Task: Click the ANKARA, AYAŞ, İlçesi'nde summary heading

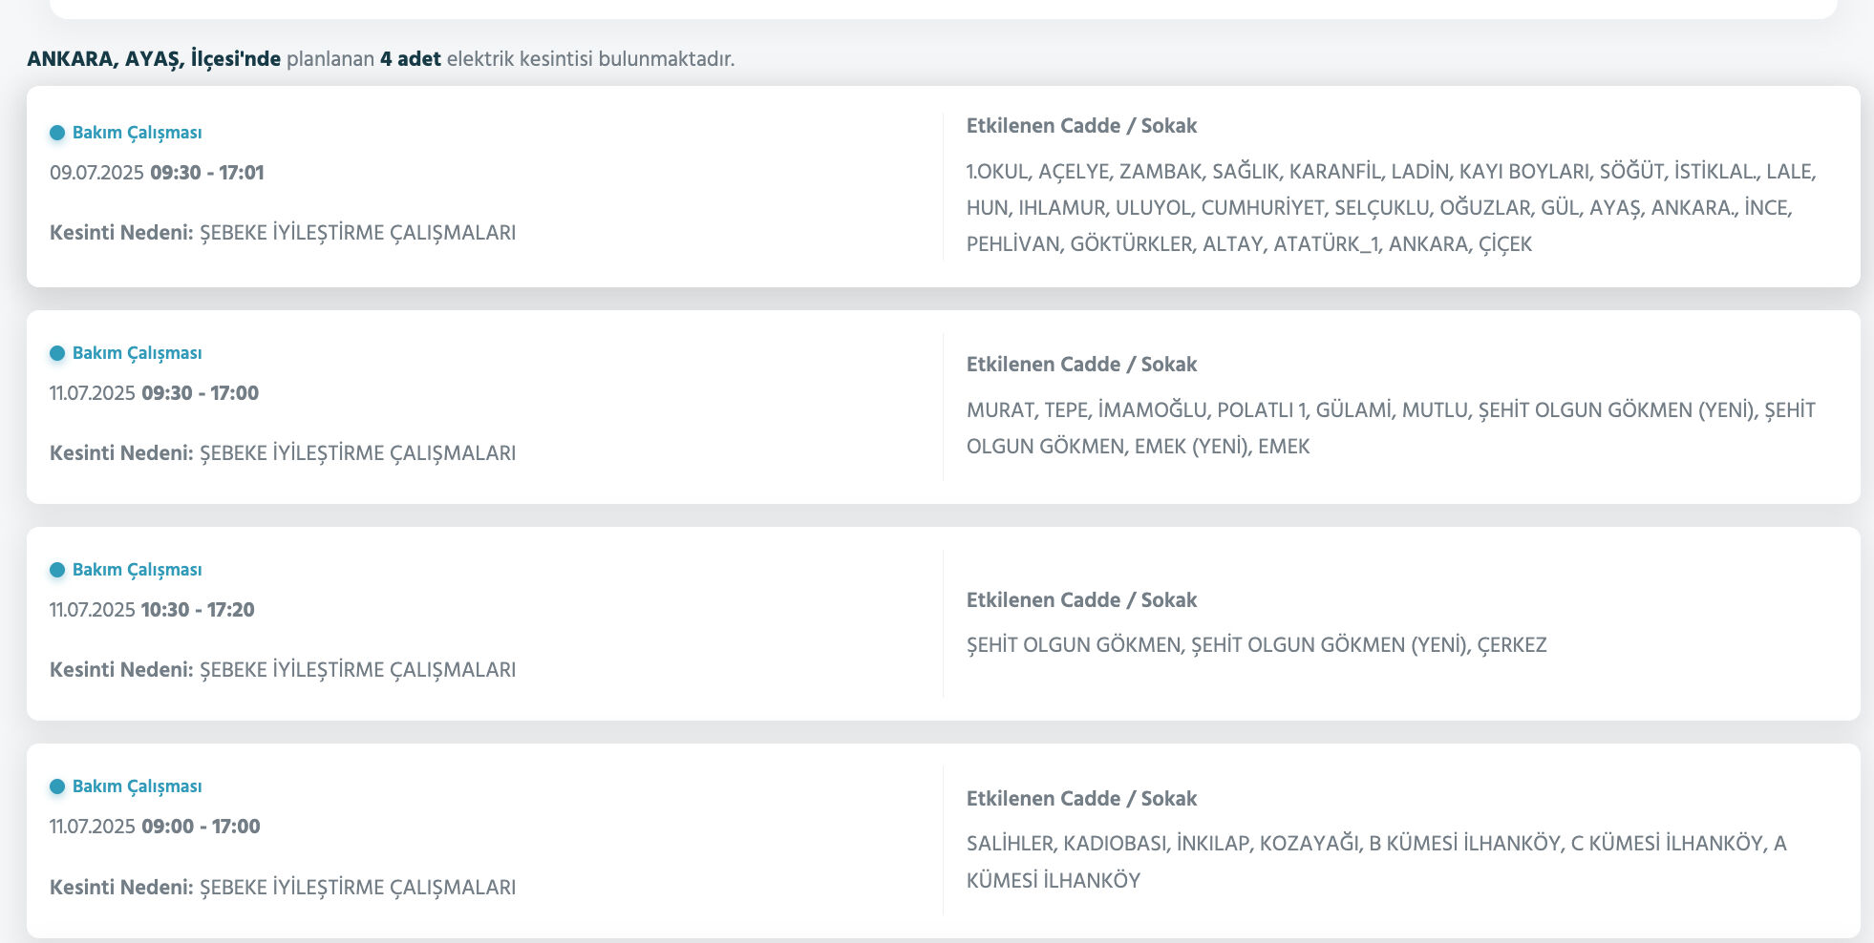Action: 380,59
